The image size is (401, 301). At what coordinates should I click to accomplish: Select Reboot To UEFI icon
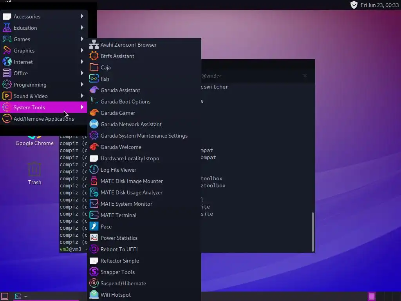point(94,249)
